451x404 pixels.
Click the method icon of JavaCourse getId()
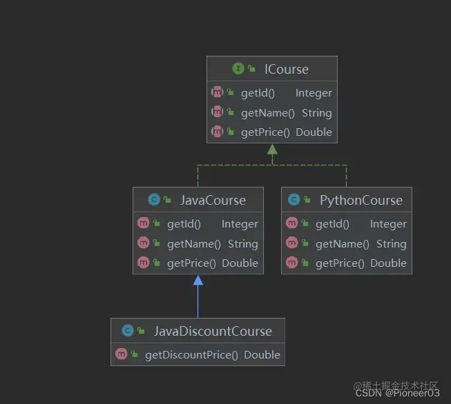click(143, 223)
